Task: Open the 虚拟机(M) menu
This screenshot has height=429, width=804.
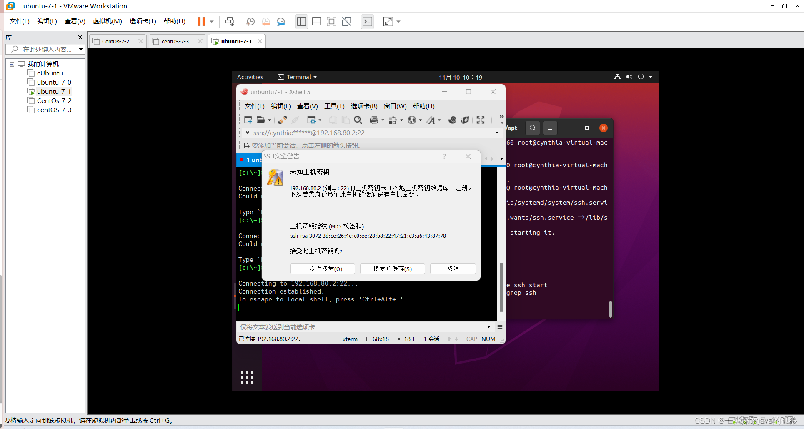Action: pyautogui.click(x=107, y=21)
